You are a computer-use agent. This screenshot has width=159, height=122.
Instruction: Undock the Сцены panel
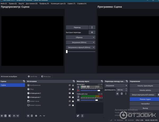click(24, 81)
